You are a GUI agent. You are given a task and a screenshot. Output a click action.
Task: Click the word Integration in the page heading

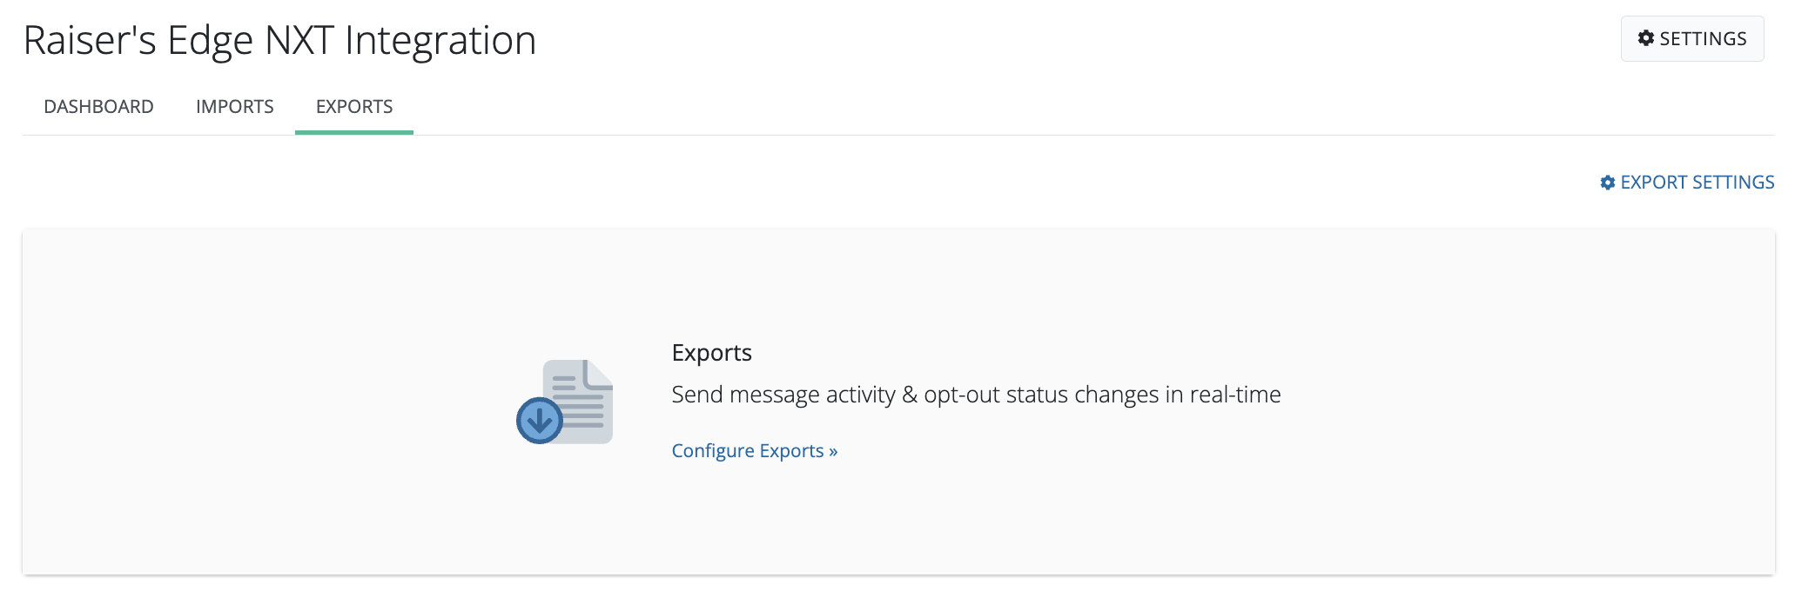point(440,41)
